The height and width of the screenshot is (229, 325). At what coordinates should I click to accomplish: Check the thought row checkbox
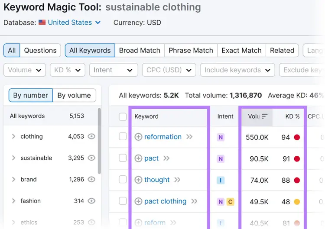pos(123,179)
